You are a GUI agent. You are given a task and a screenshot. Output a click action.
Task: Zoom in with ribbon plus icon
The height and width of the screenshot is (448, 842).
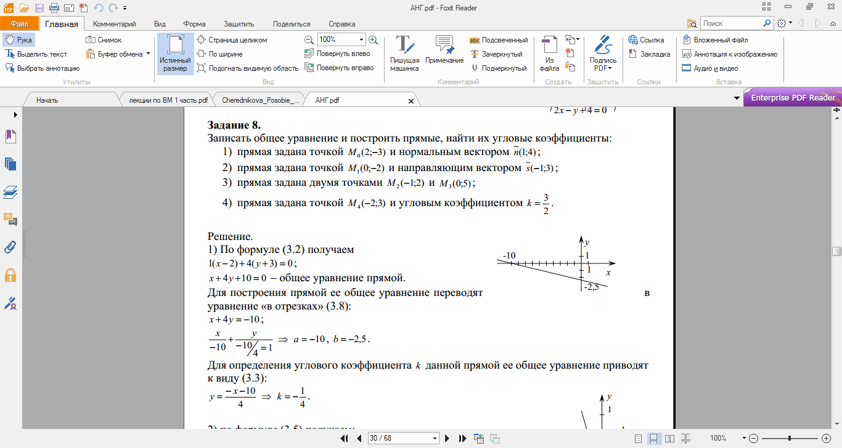tap(373, 40)
